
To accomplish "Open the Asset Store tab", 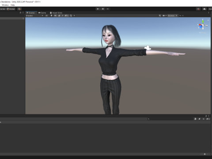I will (56, 13).
